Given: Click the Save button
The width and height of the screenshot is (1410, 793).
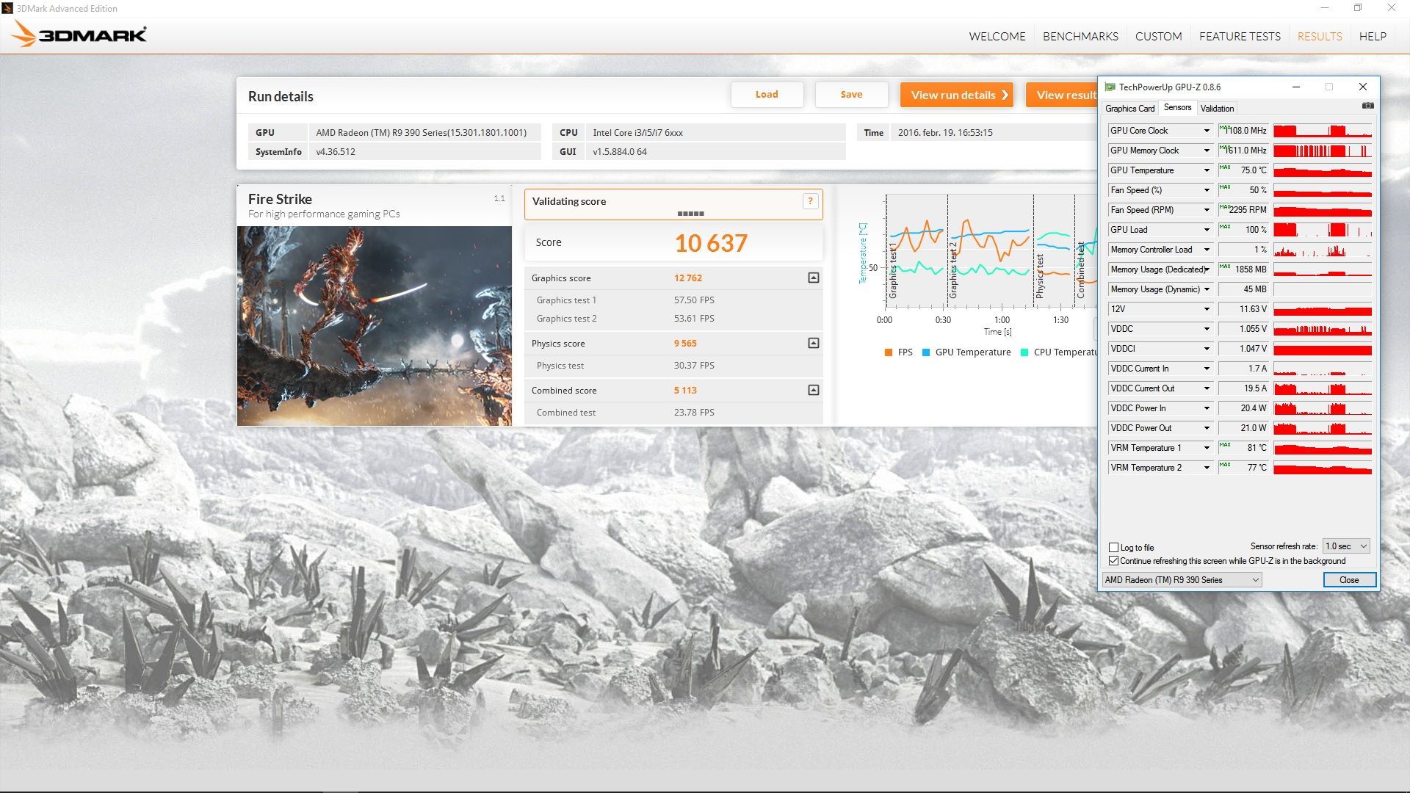Looking at the screenshot, I should point(851,95).
